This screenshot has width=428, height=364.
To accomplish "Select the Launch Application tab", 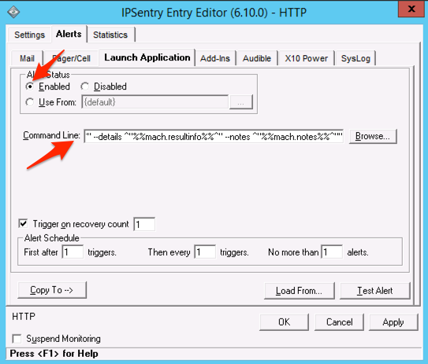I will click(x=147, y=57).
